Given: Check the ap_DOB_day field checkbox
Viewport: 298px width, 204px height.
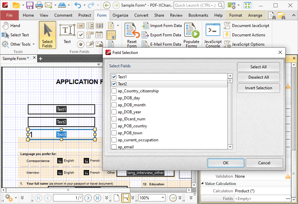Looking at the screenshot, I should pyautogui.click(x=114, y=98).
